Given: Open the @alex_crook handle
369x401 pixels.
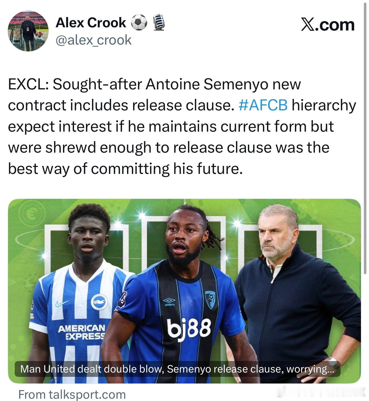Looking at the screenshot, I should tap(93, 40).
